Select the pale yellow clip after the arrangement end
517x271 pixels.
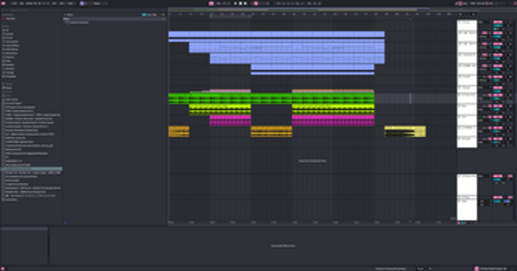click(405, 132)
